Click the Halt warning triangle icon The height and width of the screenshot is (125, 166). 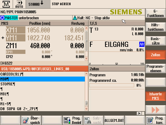(75, 18)
